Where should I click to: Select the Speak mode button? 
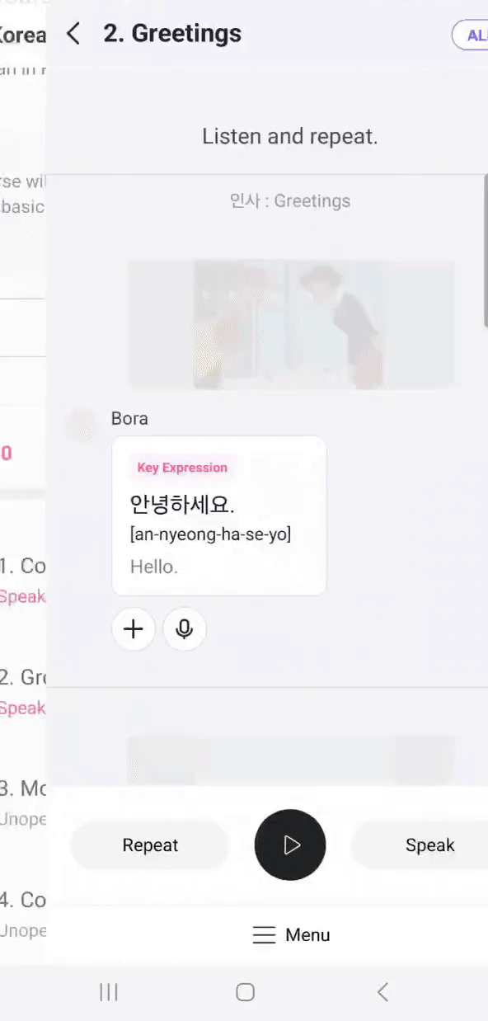[420, 845]
